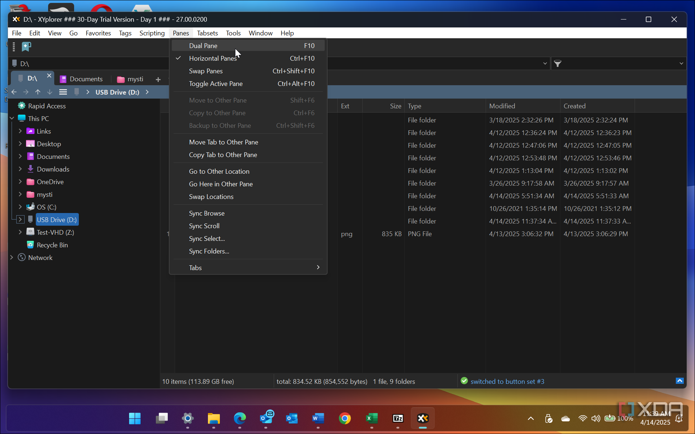This screenshot has height=434, width=695.
Task: Toggle Dual Pane mode
Action: pyautogui.click(x=248, y=45)
